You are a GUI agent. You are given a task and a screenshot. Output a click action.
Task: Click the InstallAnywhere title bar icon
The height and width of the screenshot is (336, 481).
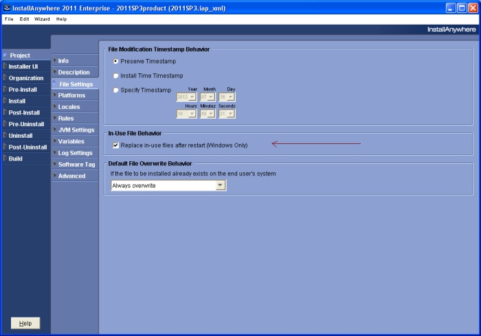tap(7, 8)
